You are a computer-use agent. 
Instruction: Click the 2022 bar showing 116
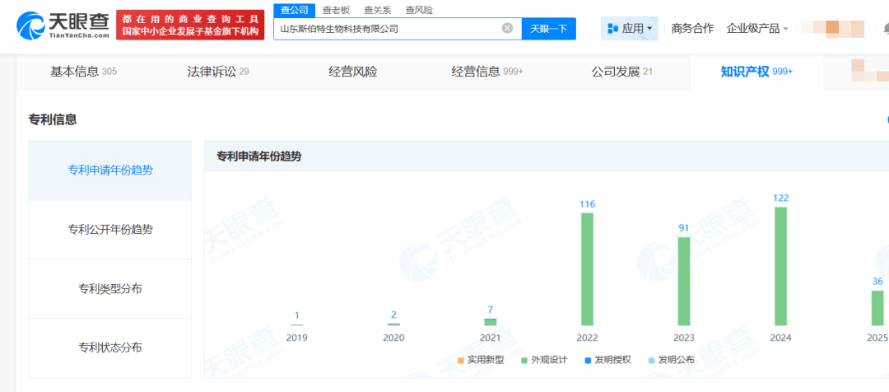pyautogui.click(x=587, y=268)
